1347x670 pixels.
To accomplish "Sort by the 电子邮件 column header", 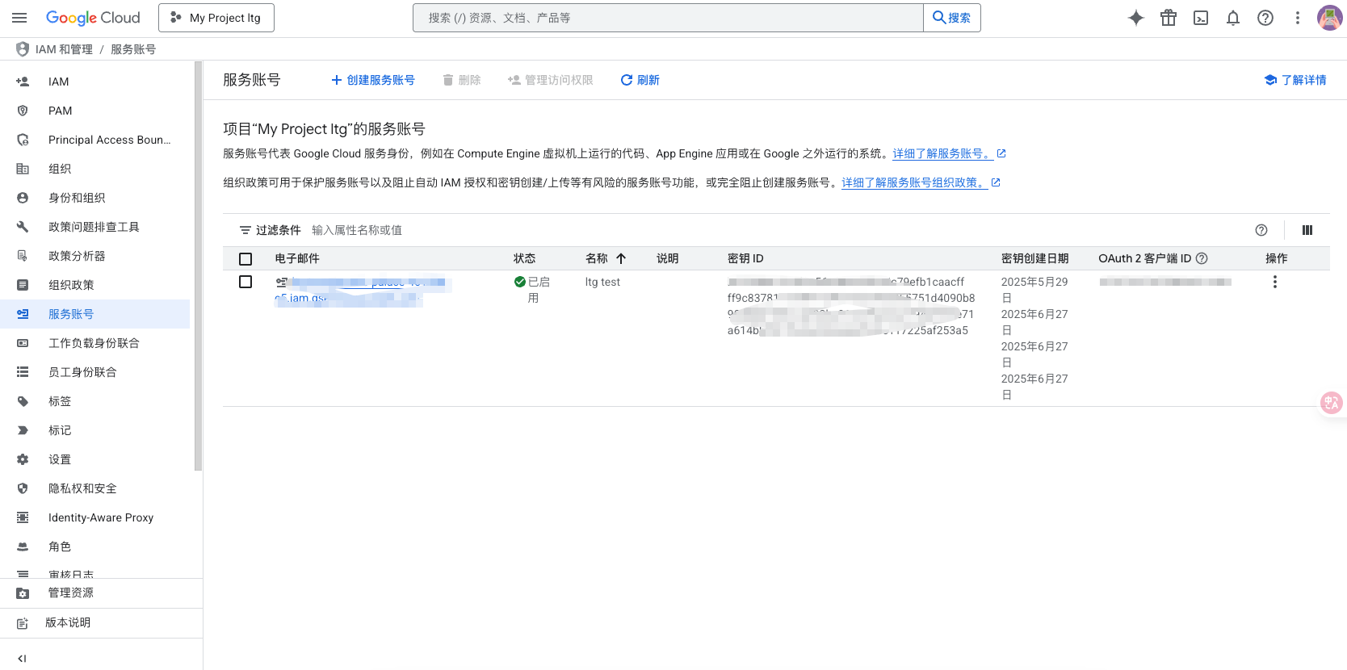I will click(297, 258).
